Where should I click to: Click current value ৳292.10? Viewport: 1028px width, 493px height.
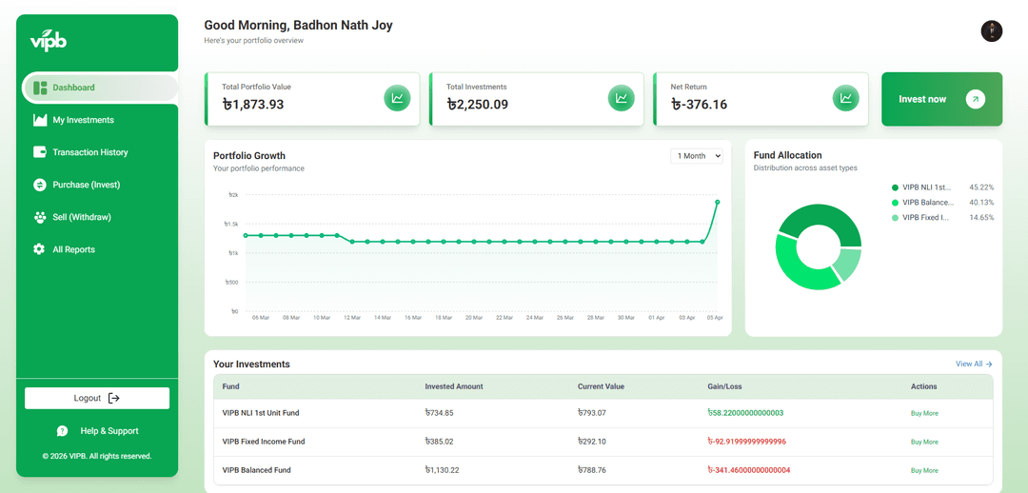click(592, 442)
